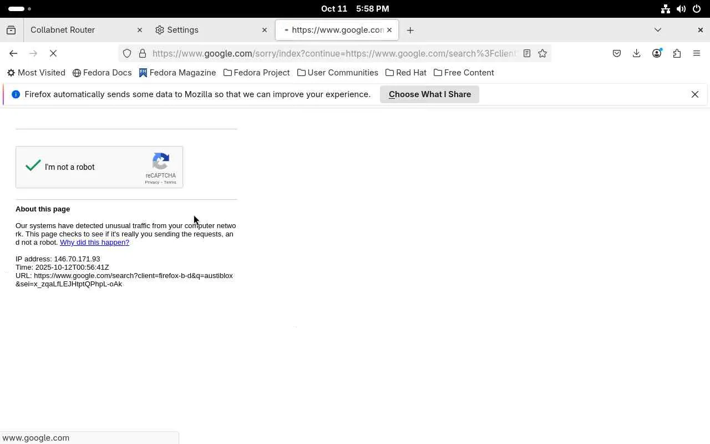Close the Firefox browser window
Image resolution: width=710 pixels, height=444 pixels.
pos(700,30)
